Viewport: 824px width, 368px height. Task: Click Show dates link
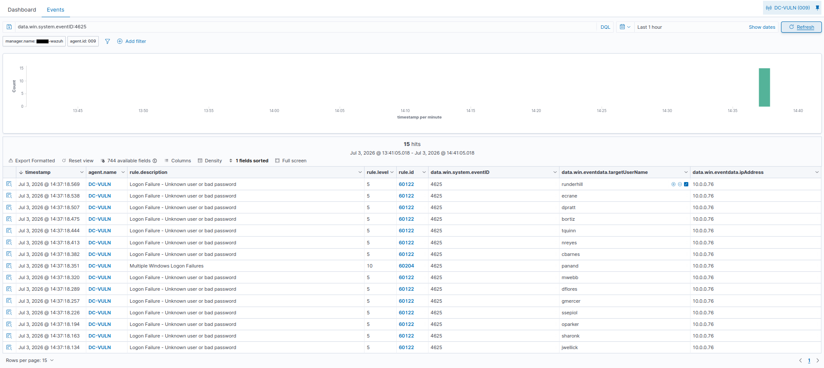pyautogui.click(x=762, y=27)
